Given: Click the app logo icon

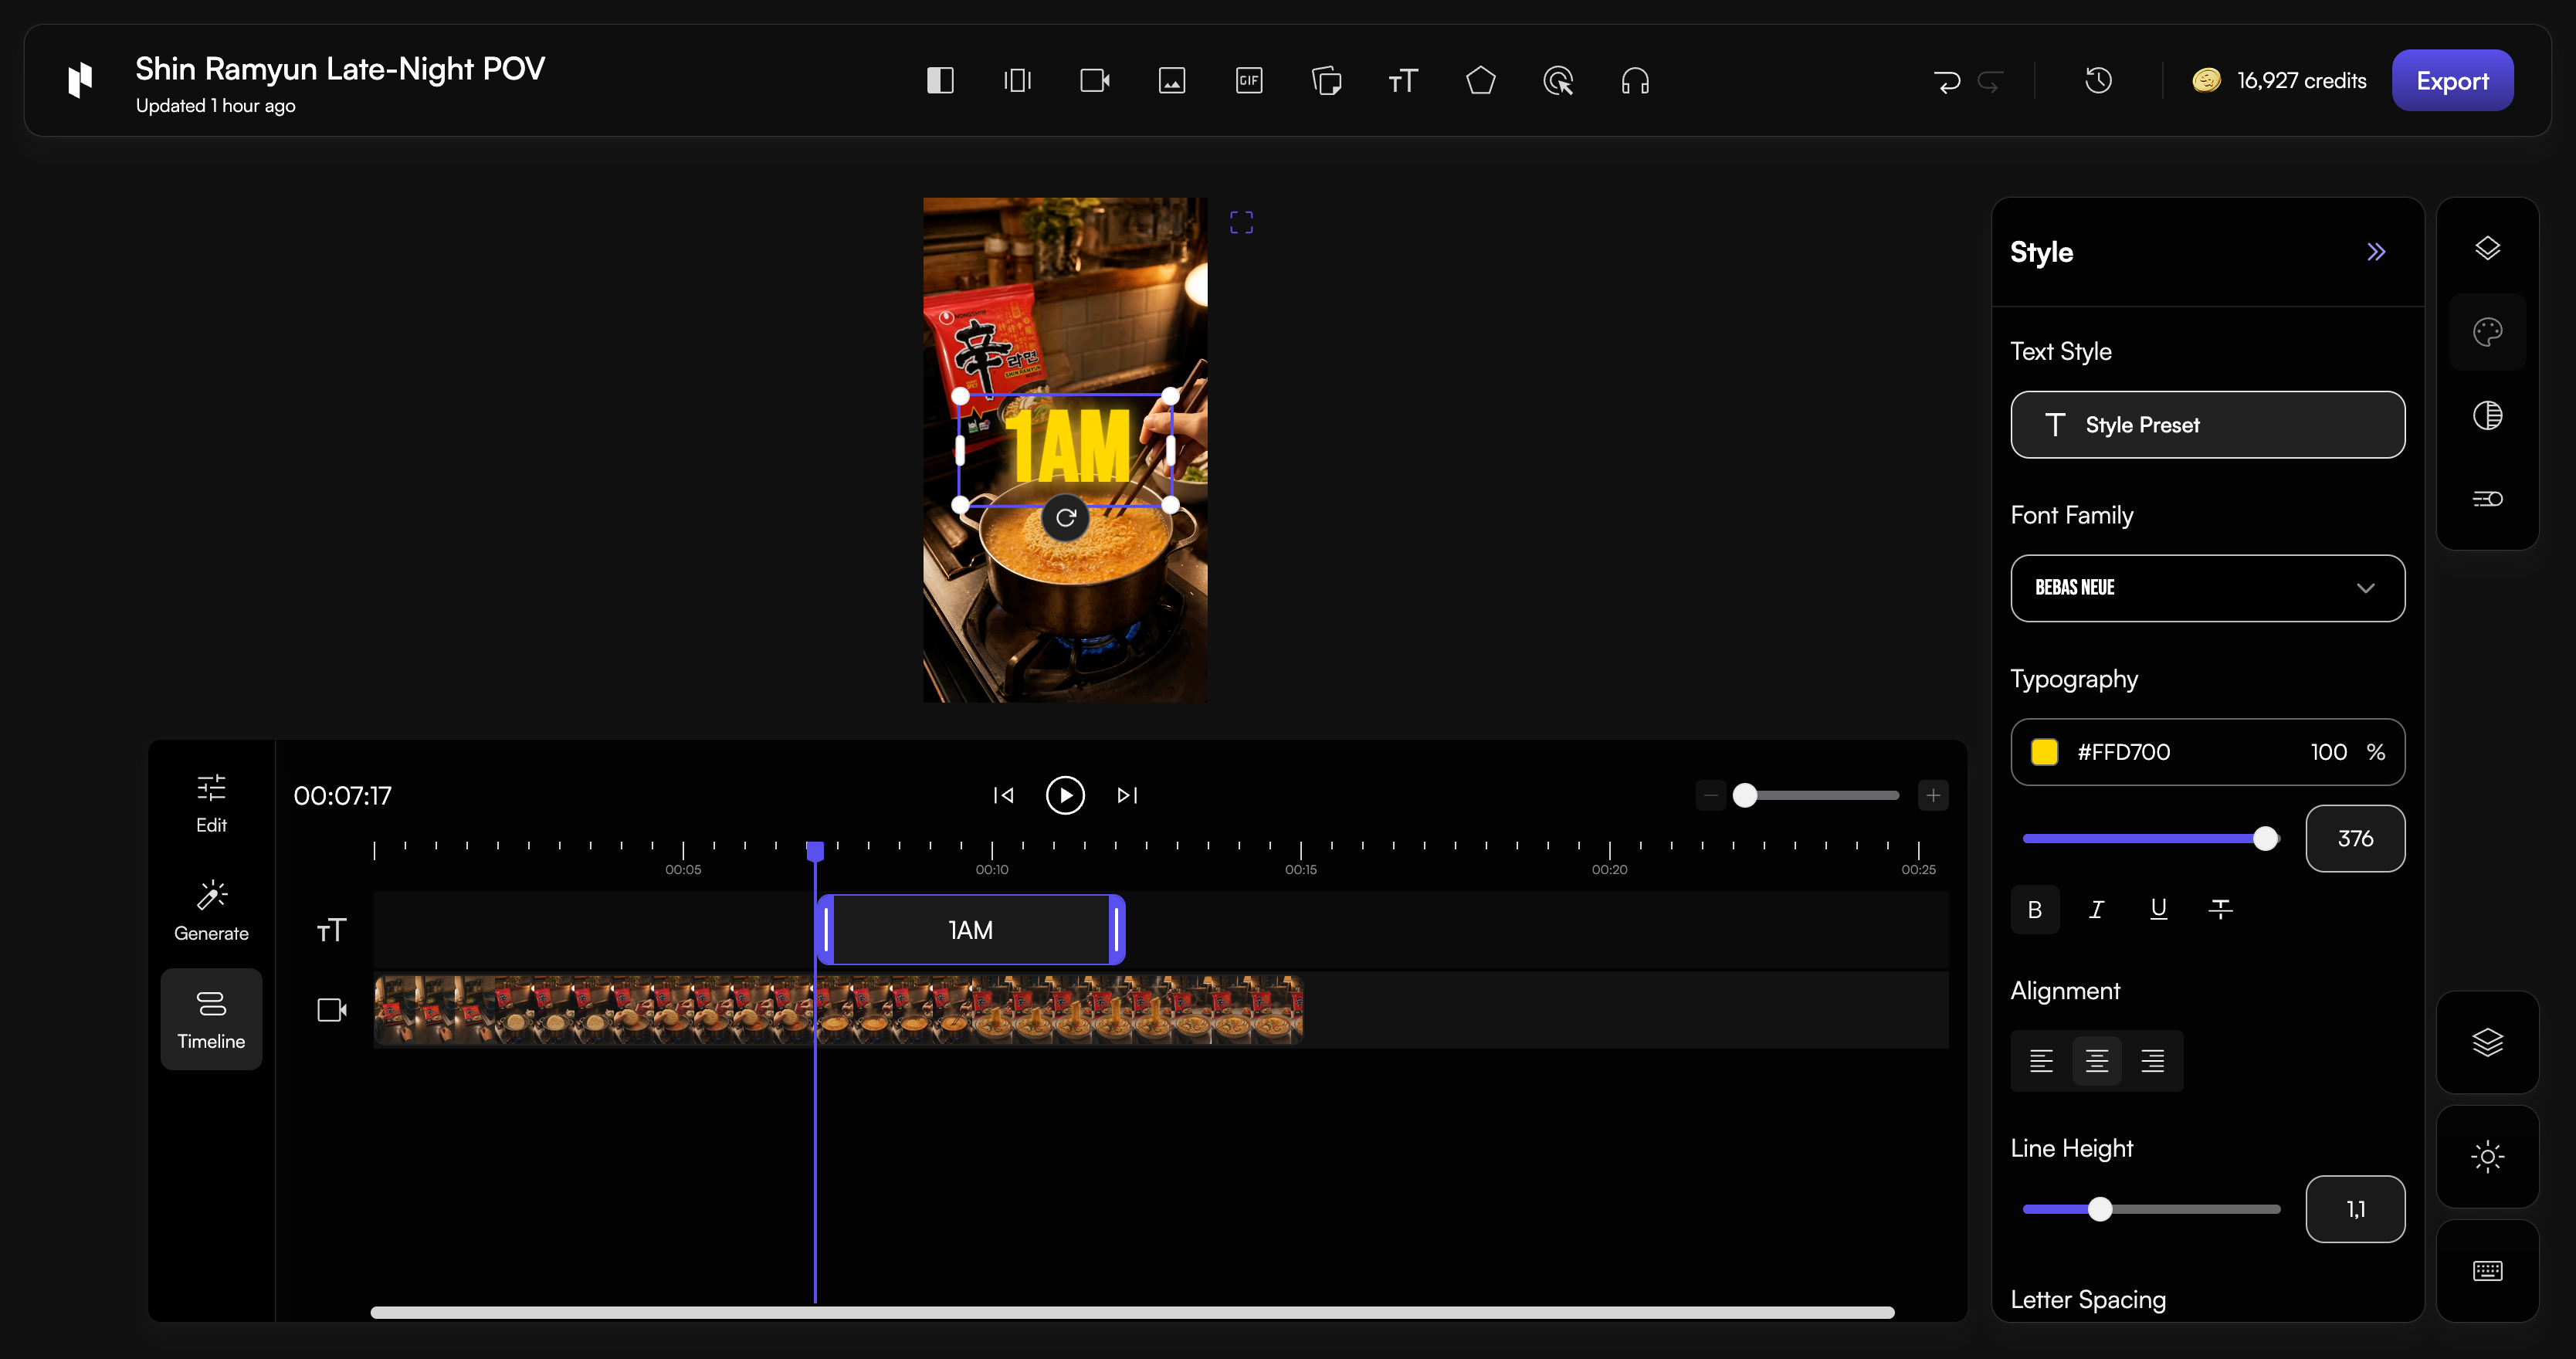Looking at the screenshot, I should [80, 80].
